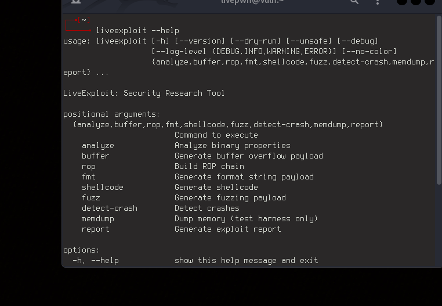This screenshot has width=442, height=306.
Task: Click the "analyze" command in the list
Action: 98,145
